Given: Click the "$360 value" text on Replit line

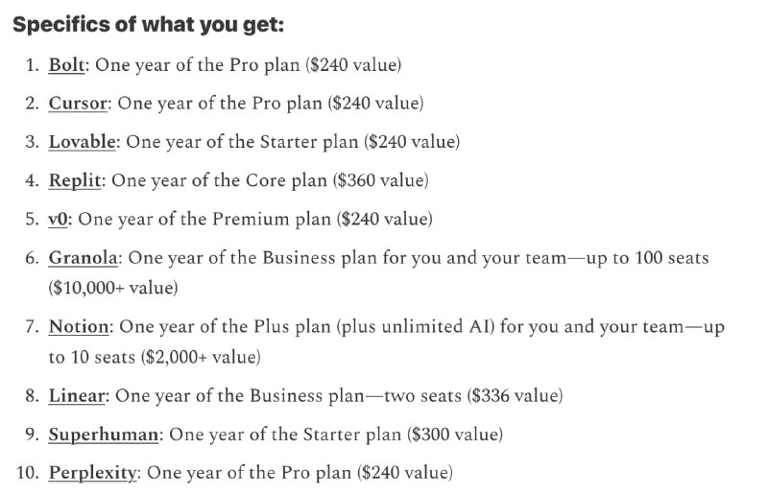Looking at the screenshot, I should pyautogui.click(x=381, y=180).
